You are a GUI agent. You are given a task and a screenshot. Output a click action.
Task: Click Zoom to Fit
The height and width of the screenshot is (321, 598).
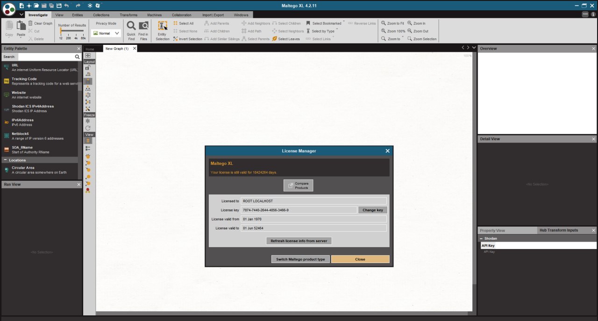point(392,23)
